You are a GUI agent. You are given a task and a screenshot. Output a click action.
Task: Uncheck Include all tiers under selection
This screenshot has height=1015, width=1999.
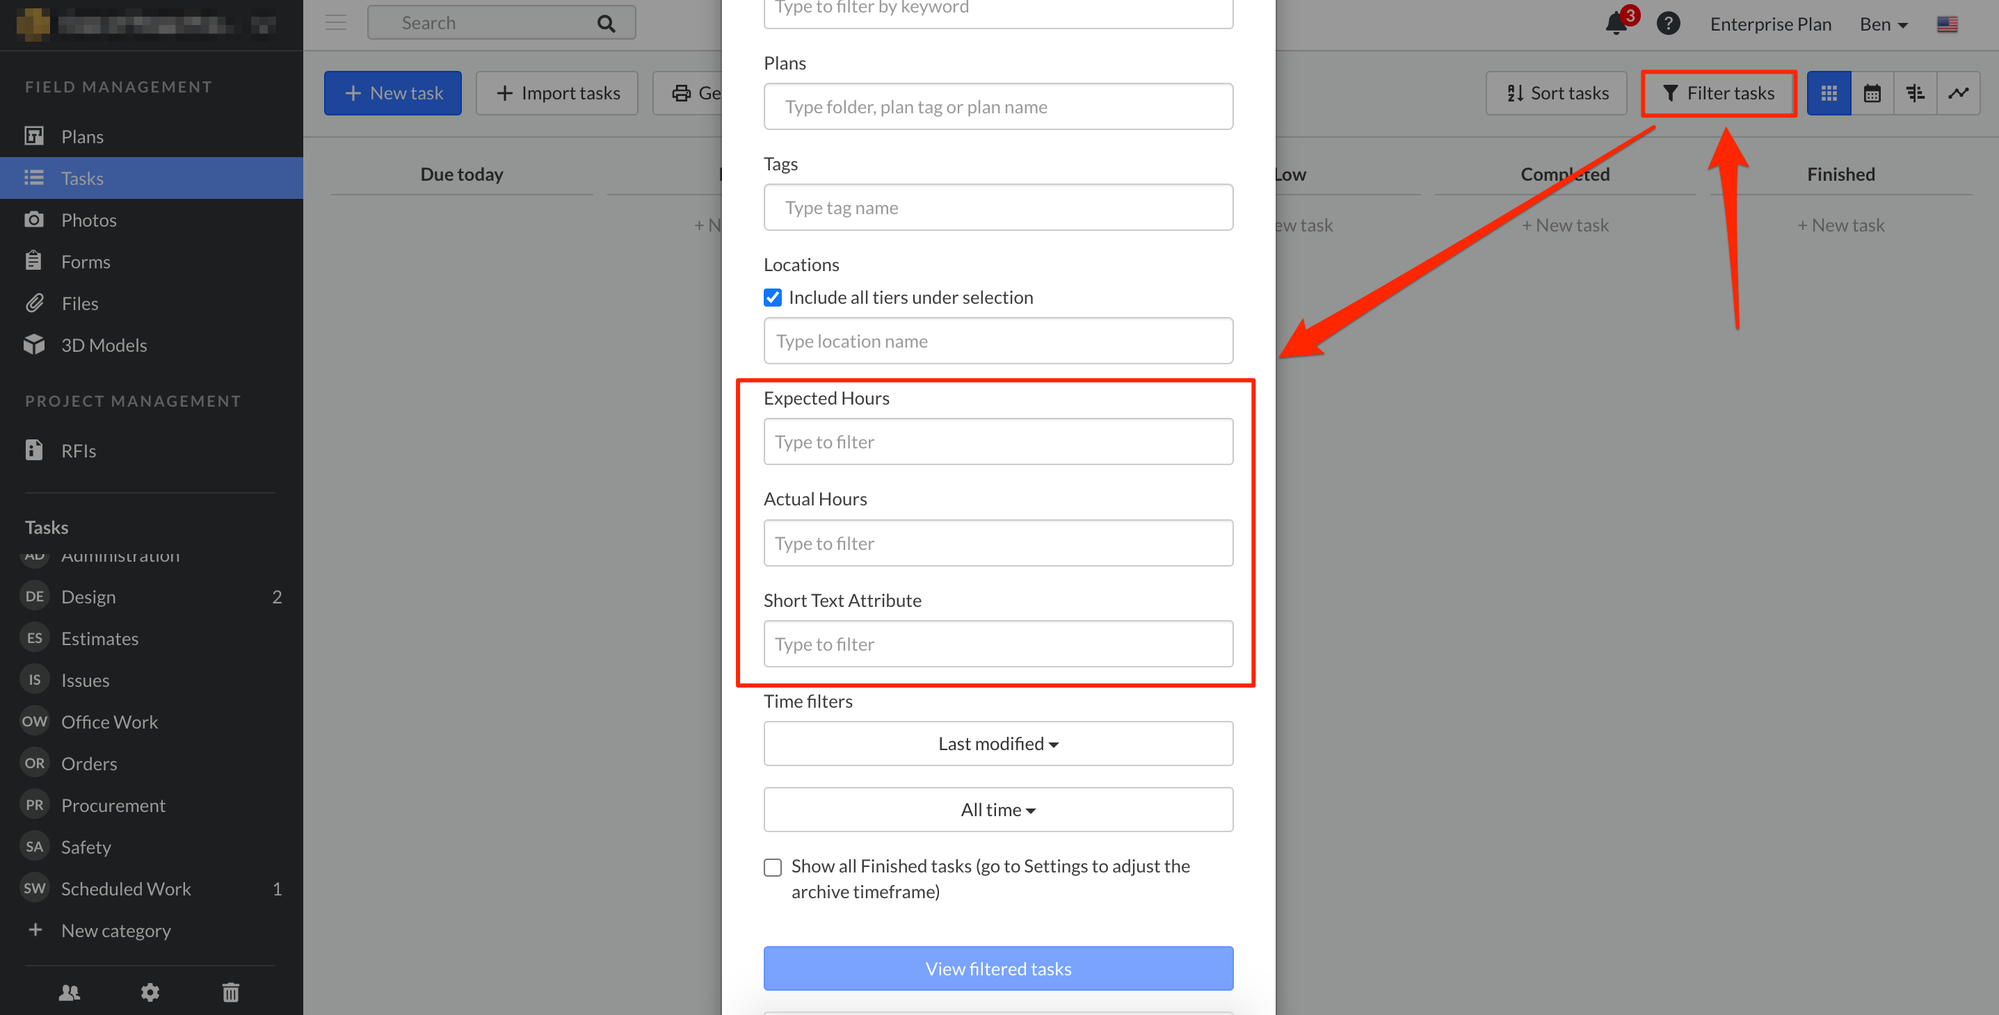tap(772, 297)
